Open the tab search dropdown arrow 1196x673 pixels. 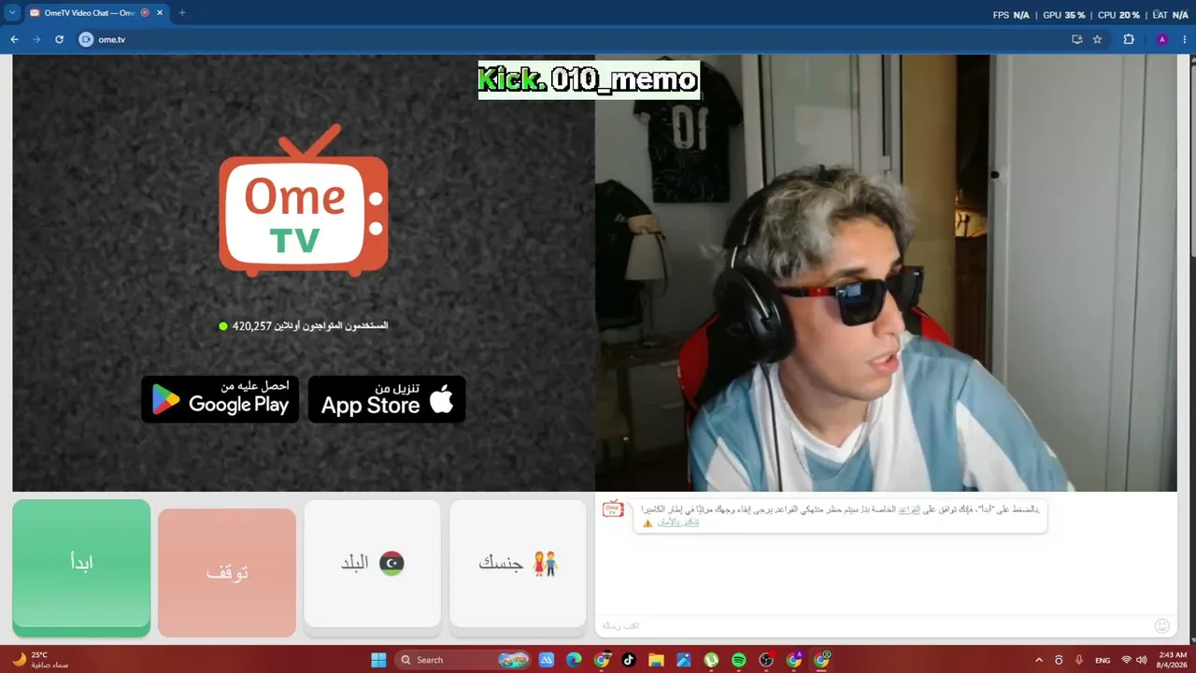coord(13,13)
